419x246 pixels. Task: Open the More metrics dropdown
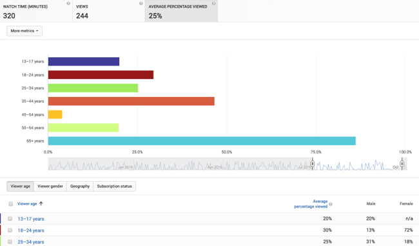click(x=24, y=31)
